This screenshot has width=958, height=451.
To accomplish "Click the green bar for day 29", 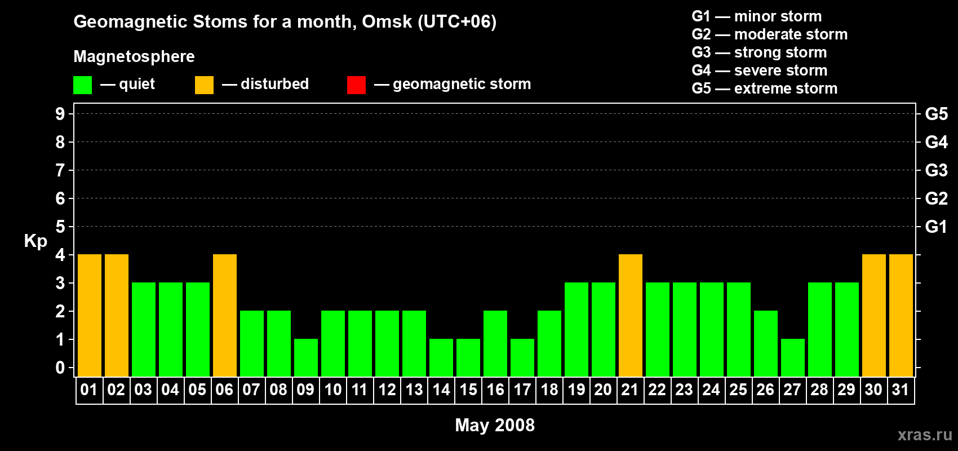I will 847,330.
